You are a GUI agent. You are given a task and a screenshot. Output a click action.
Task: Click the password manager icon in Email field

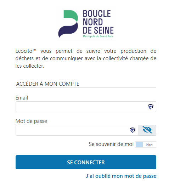(x=151, y=107)
